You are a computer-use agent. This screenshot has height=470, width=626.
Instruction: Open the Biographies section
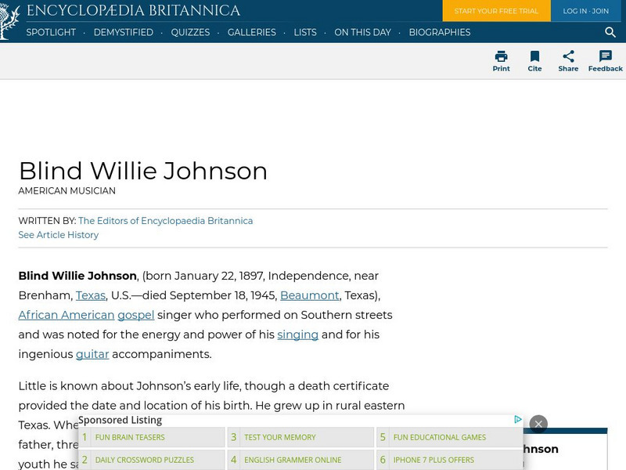(439, 33)
